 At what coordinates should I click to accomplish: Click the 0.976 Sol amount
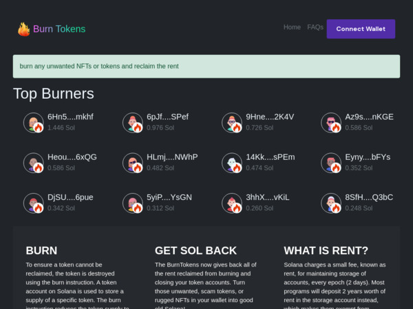tap(160, 128)
